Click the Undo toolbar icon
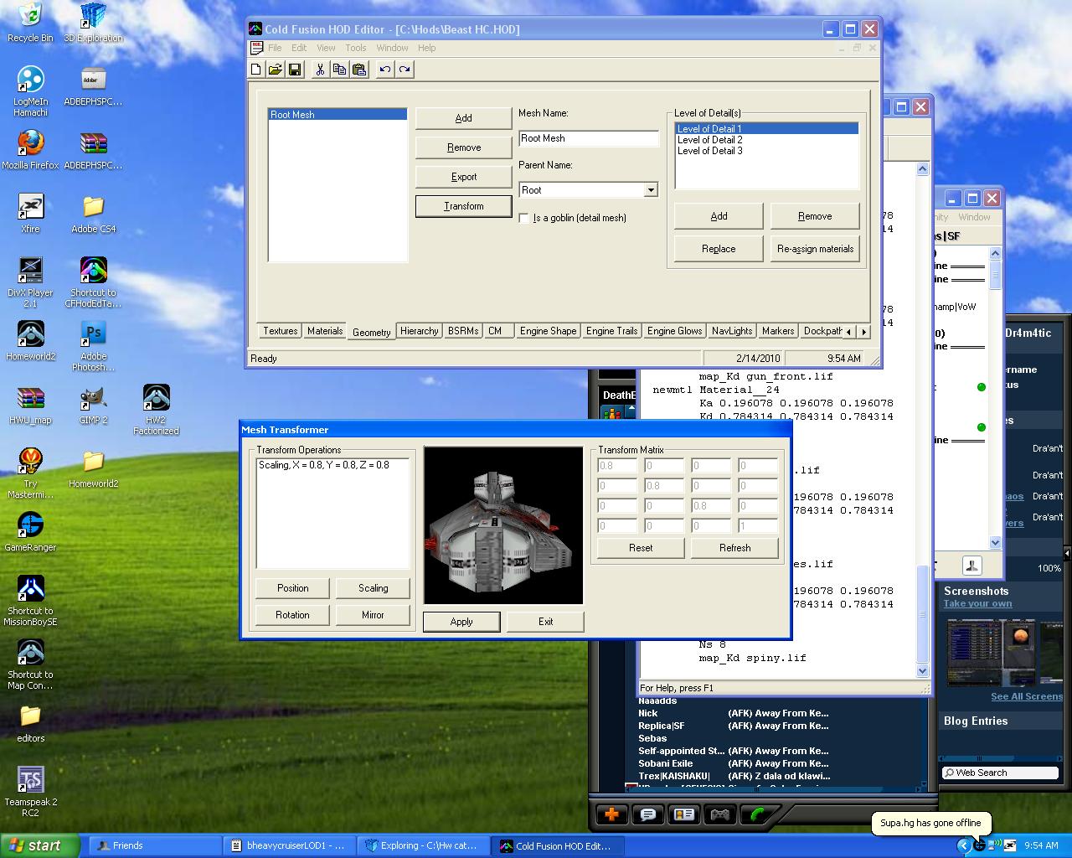The height and width of the screenshot is (858, 1072). (x=384, y=70)
